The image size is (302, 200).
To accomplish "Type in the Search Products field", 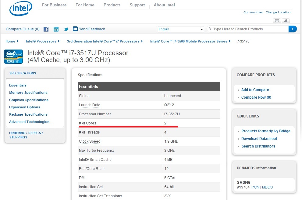I will click(248, 29).
